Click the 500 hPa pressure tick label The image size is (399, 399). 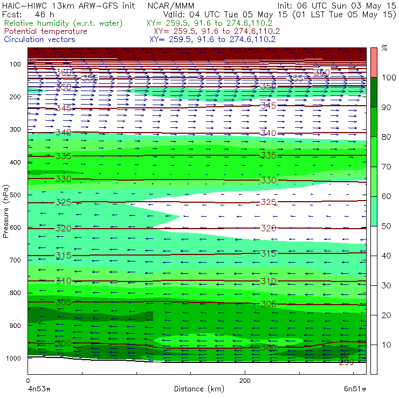(x=15, y=195)
